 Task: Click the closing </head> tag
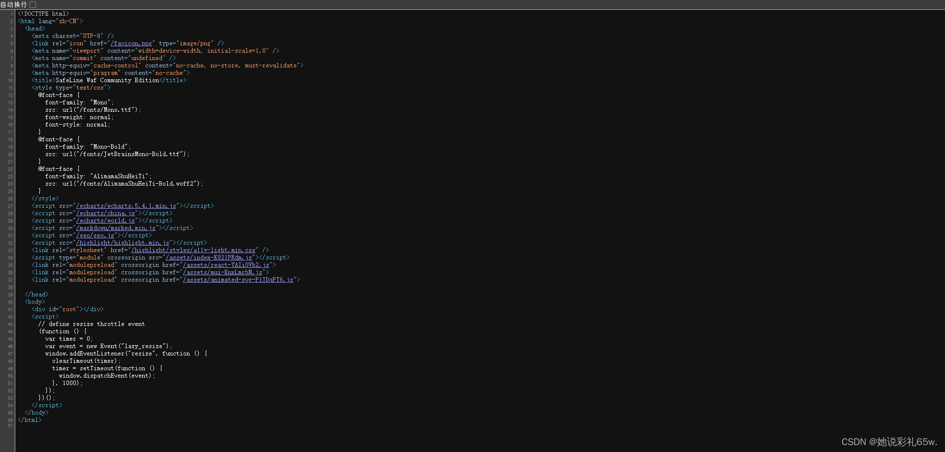click(37, 294)
